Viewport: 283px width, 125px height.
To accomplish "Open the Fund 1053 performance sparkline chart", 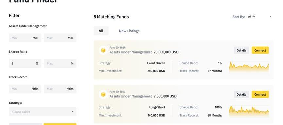I will (249, 111).
